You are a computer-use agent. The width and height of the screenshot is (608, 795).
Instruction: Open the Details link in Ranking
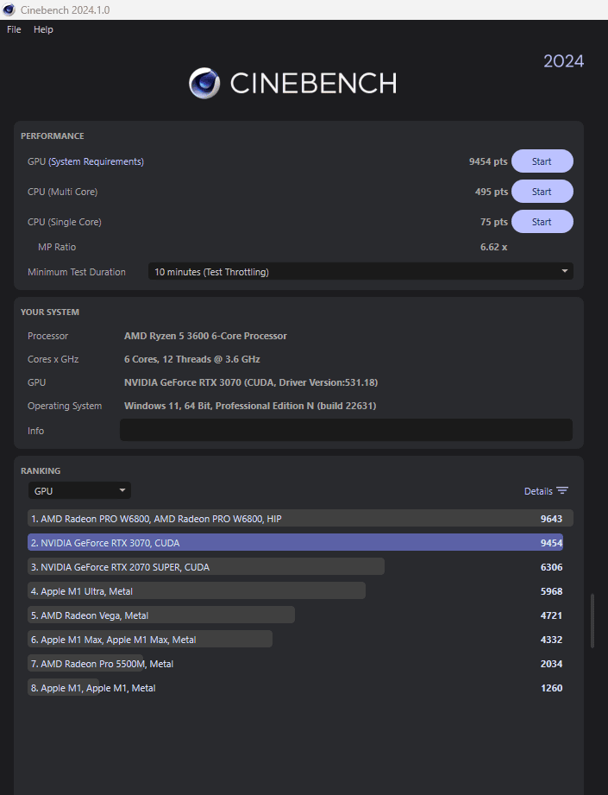click(538, 491)
